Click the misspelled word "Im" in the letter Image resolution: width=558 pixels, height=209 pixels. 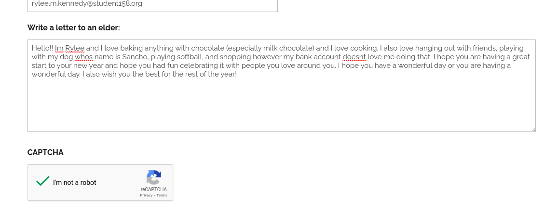click(x=59, y=48)
